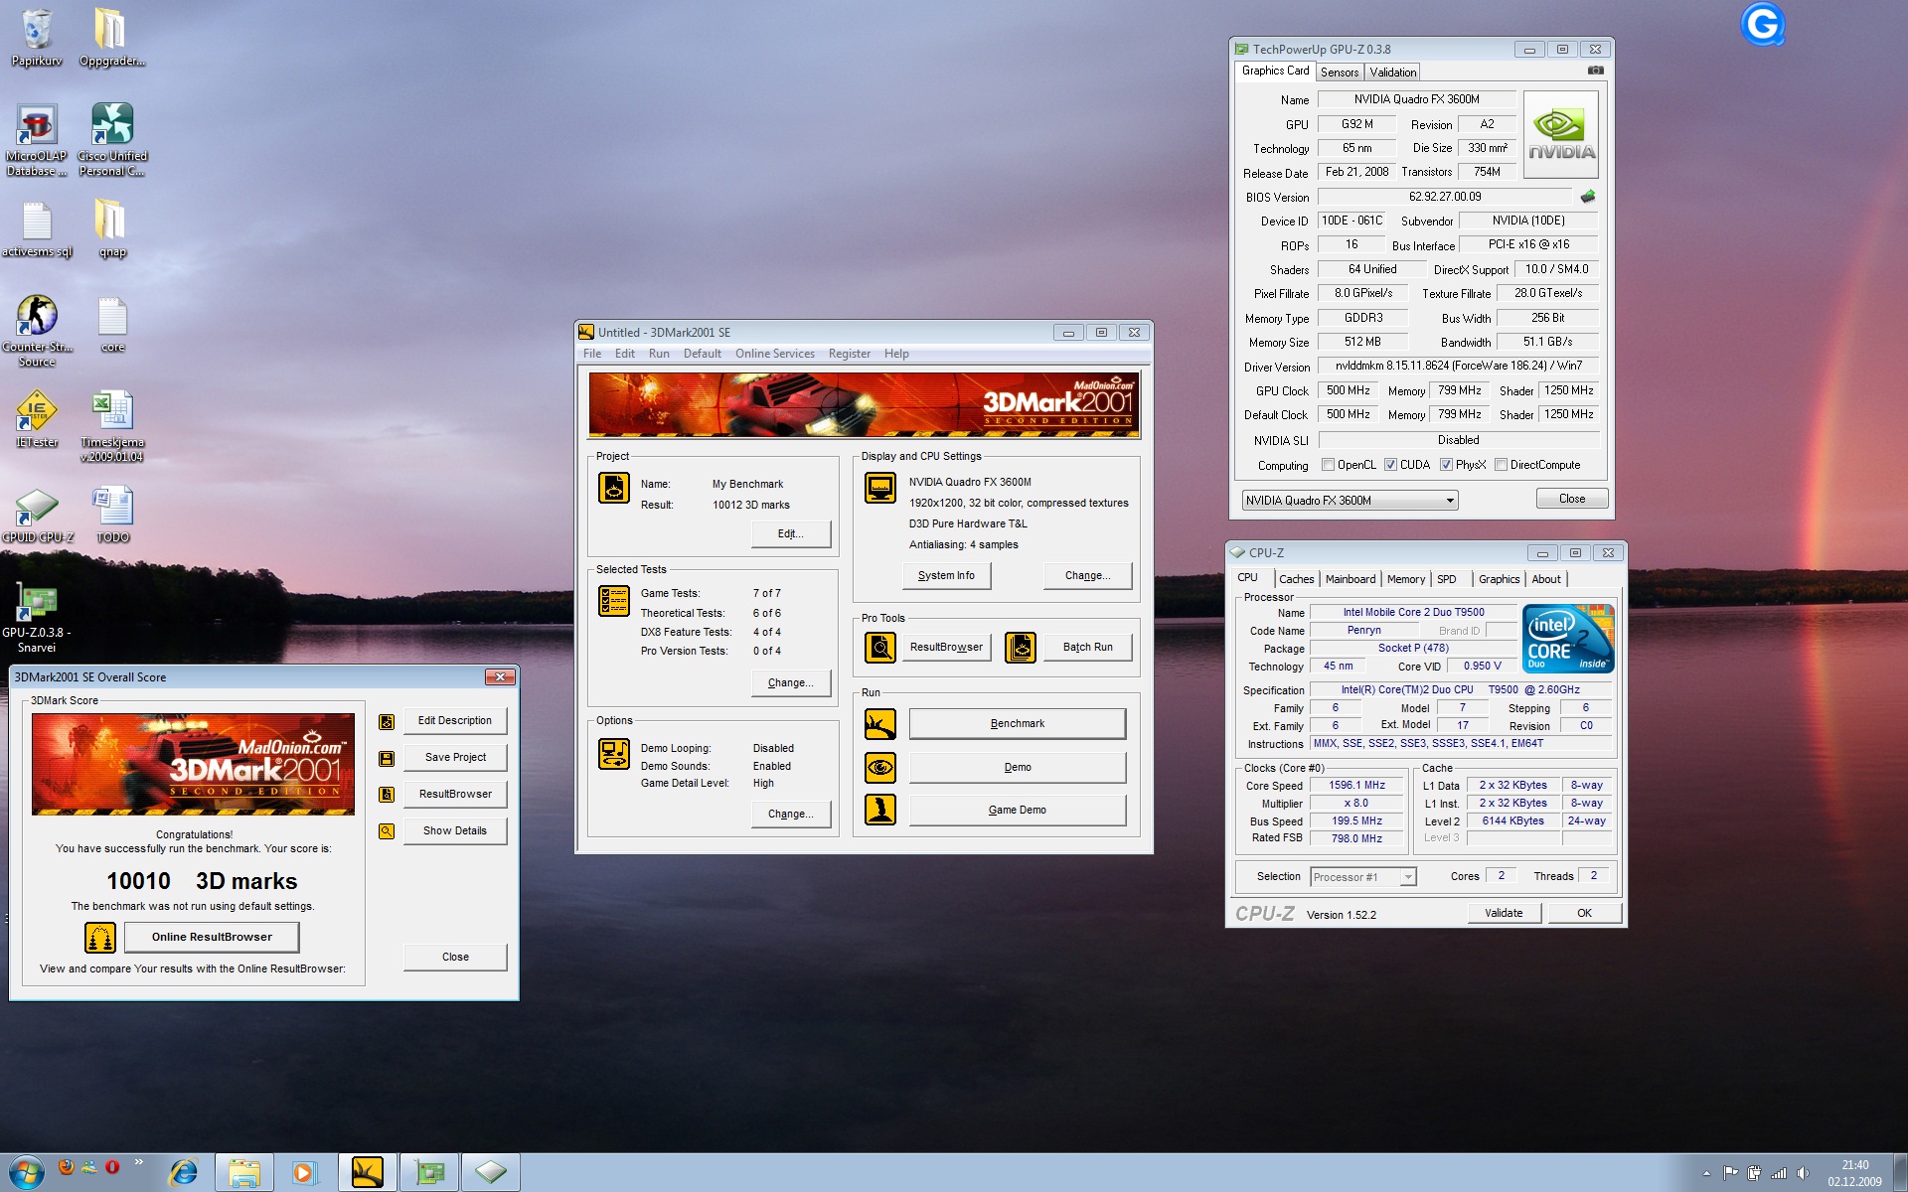
Task: Show hidden tray icons arrow in taskbar
Action: point(1706,1173)
